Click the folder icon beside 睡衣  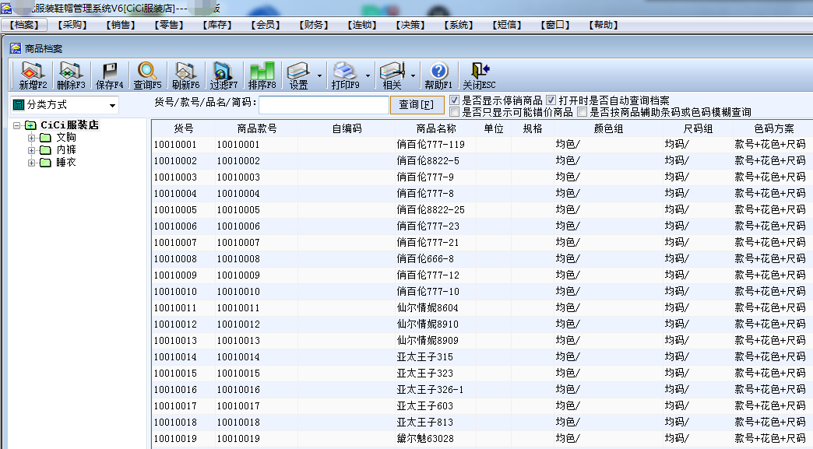point(46,163)
